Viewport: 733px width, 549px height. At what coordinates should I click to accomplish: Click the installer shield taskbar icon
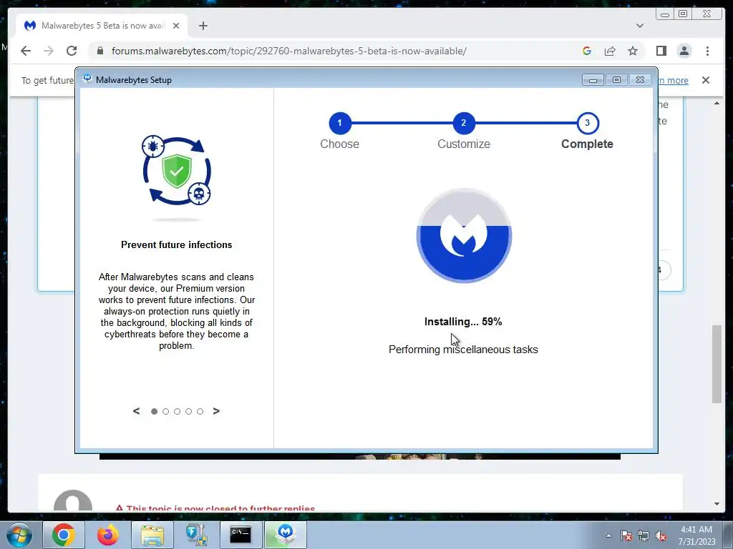197,535
